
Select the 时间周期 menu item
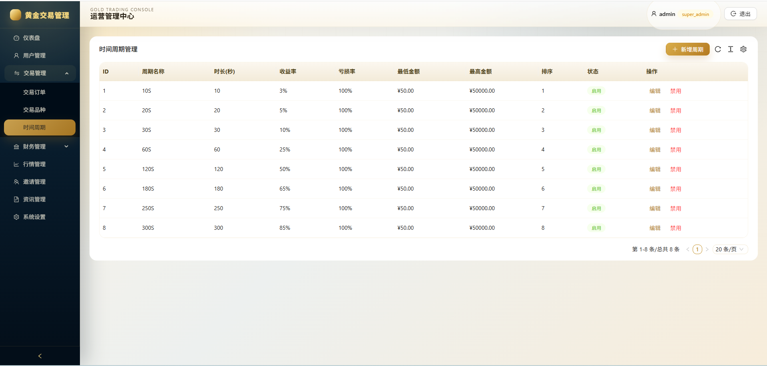[40, 127]
